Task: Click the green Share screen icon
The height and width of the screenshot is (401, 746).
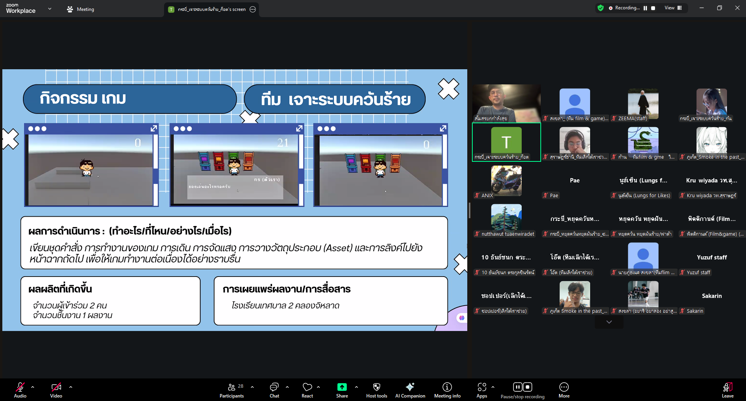Action: click(342, 387)
